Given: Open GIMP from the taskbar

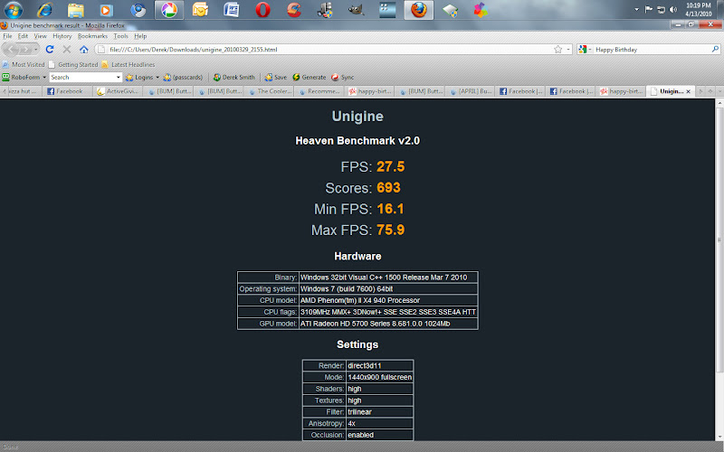Looking at the screenshot, I should pyautogui.click(x=356, y=10).
